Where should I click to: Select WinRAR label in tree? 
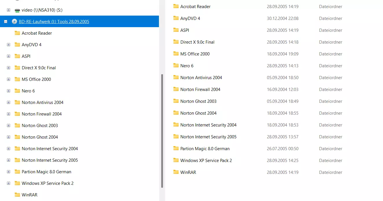[30, 195]
